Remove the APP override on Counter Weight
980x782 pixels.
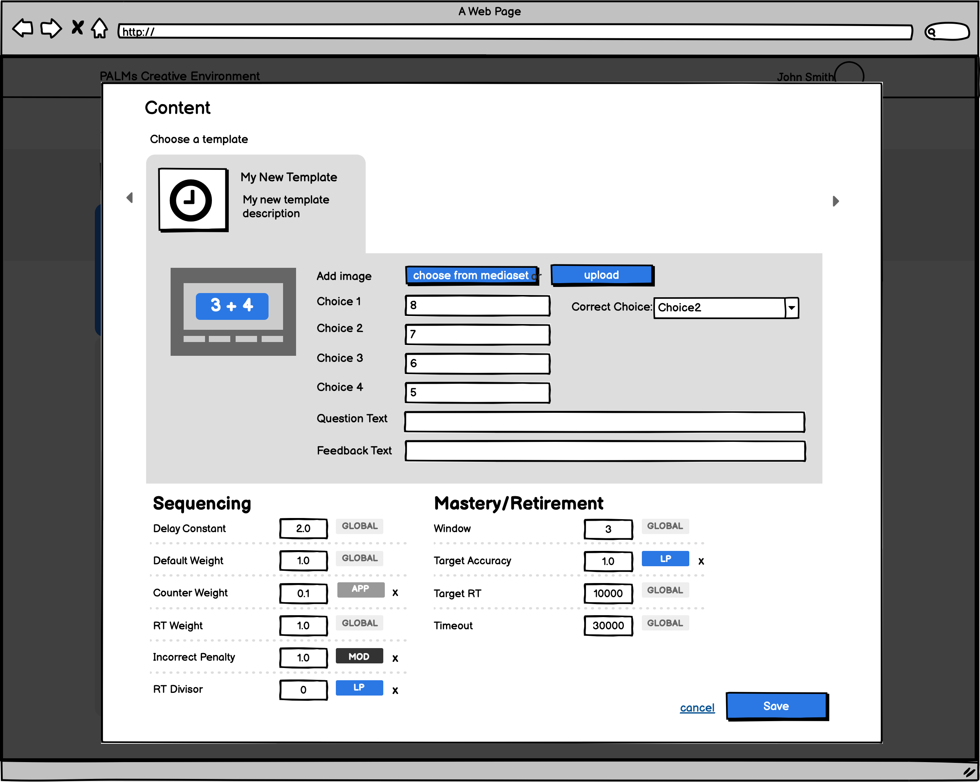point(395,593)
